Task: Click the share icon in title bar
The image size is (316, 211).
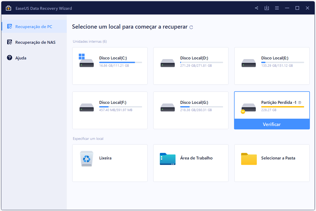Action: 256,8
